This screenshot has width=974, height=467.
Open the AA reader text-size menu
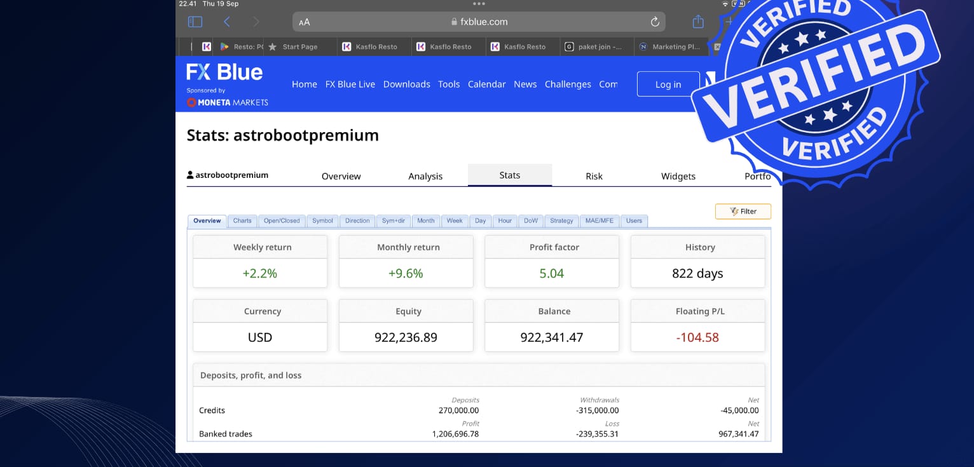click(305, 22)
